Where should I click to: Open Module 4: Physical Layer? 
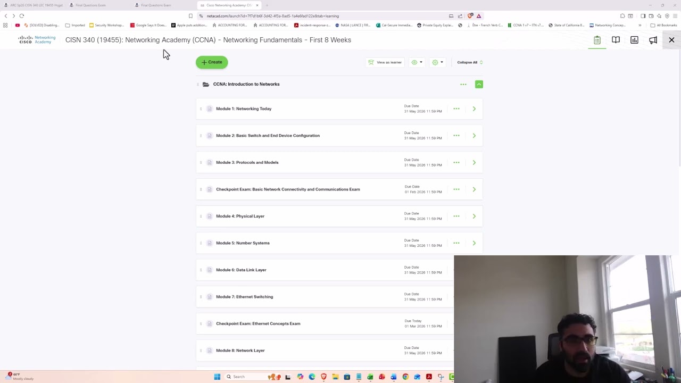click(240, 216)
